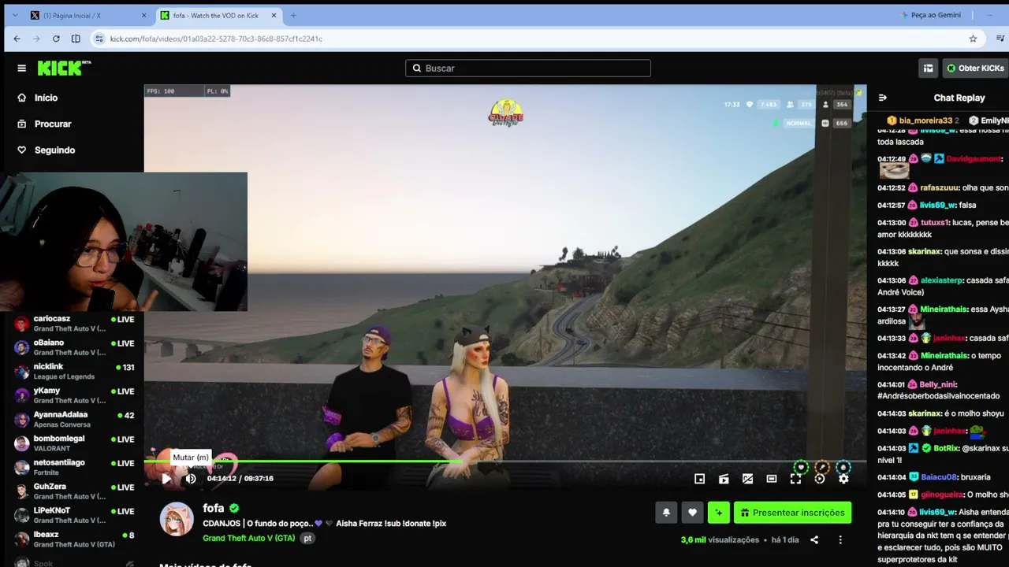The height and width of the screenshot is (567, 1009).
Task: Open cariocasz live channel
Action: (74, 324)
